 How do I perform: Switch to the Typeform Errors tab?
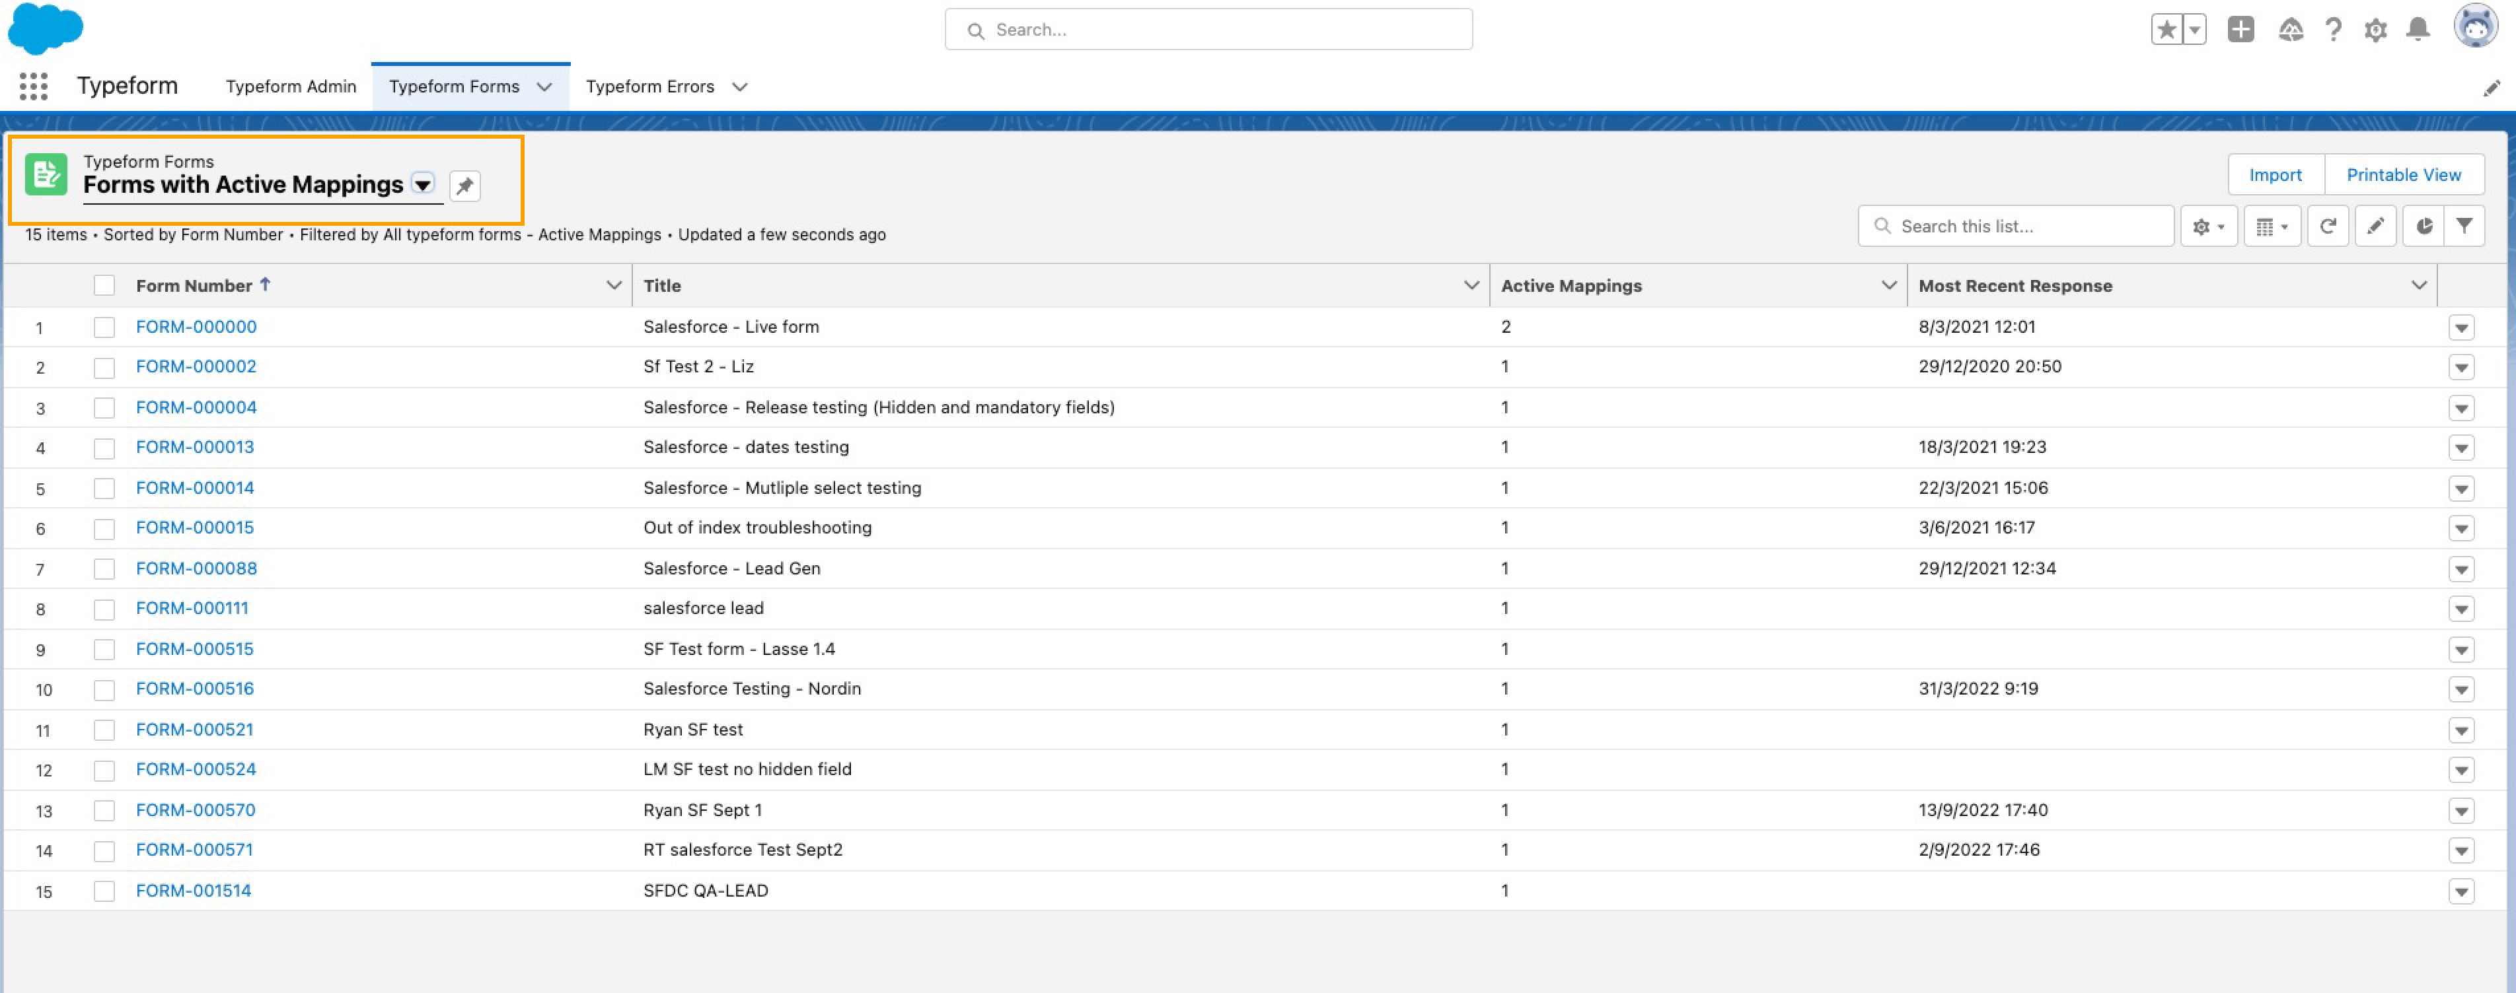649,87
